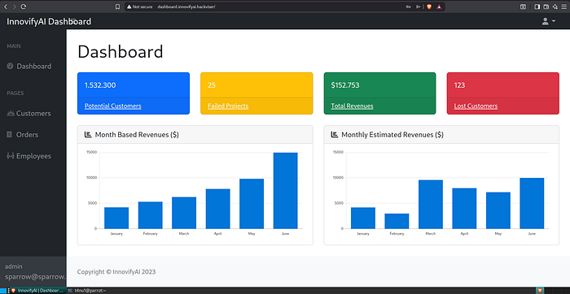Viewport: 570px width, 294px height.
Task: Click the Brave Rewards triangle icon
Action: point(439,6)
